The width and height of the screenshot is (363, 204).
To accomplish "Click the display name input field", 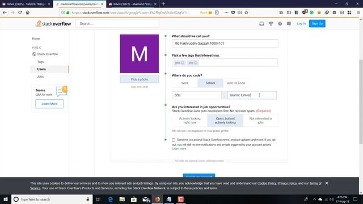I will 225,44.
